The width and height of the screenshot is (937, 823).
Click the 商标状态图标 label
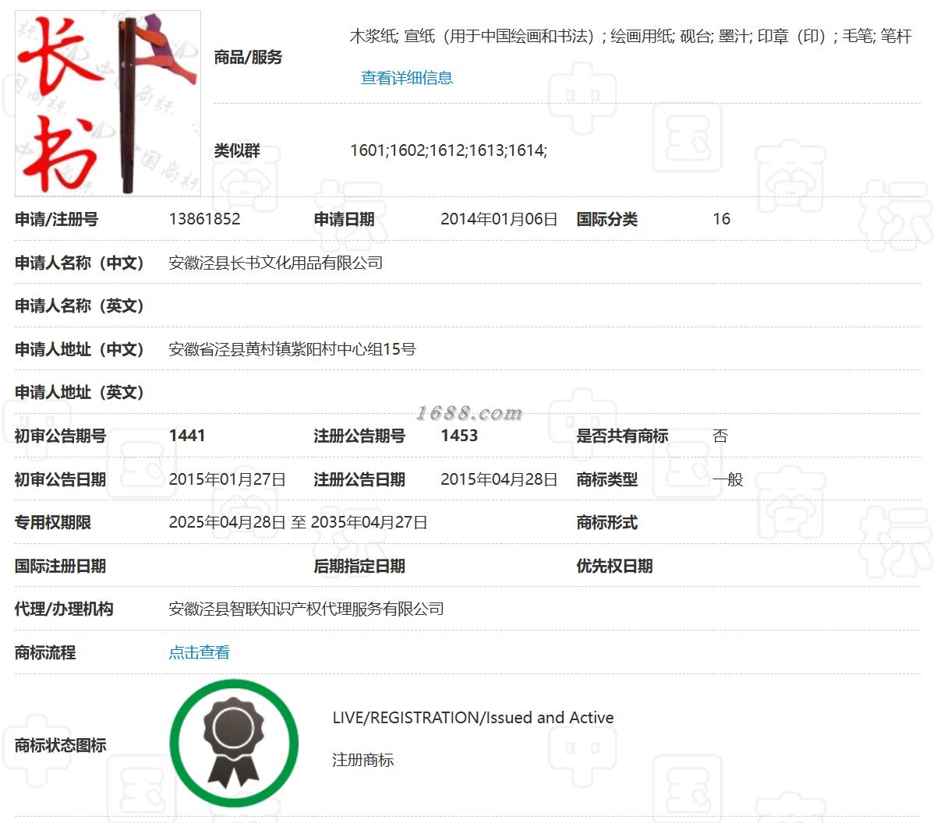point(61,745)
